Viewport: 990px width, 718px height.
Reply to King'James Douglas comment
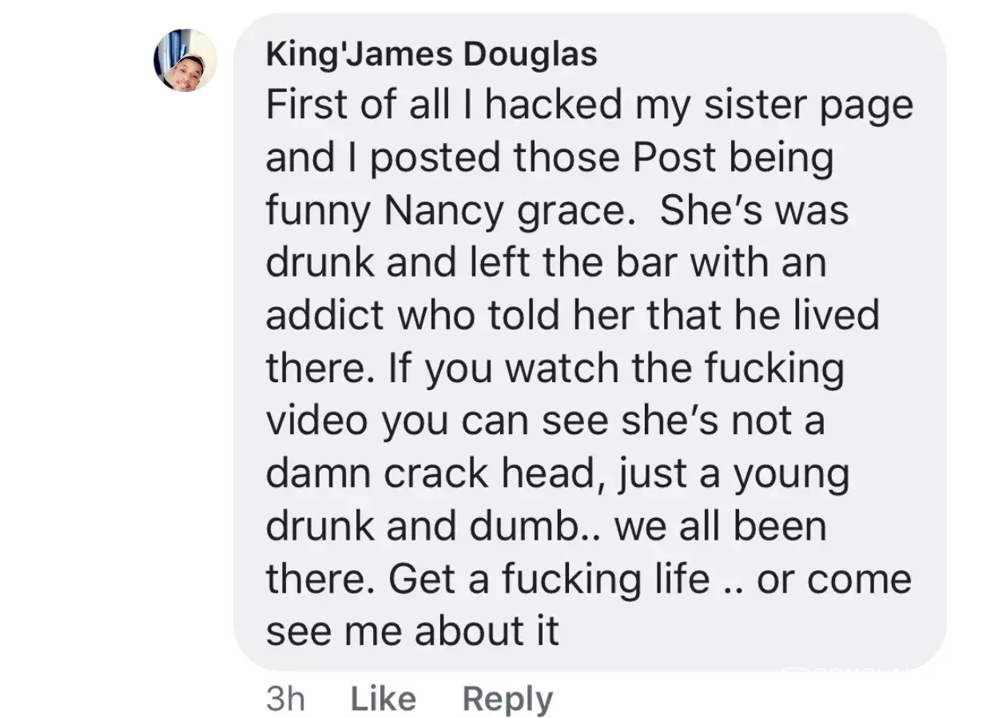(507, 699)
